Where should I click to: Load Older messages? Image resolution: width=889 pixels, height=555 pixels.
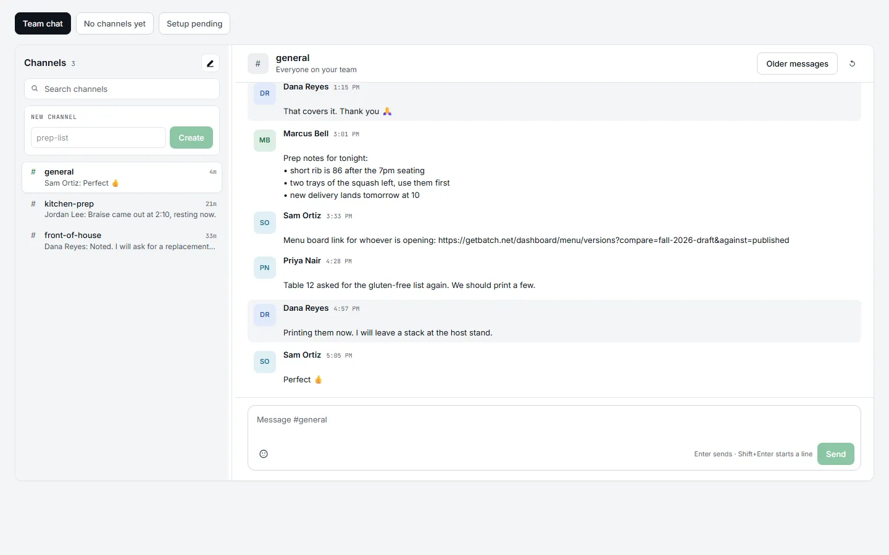797,64
